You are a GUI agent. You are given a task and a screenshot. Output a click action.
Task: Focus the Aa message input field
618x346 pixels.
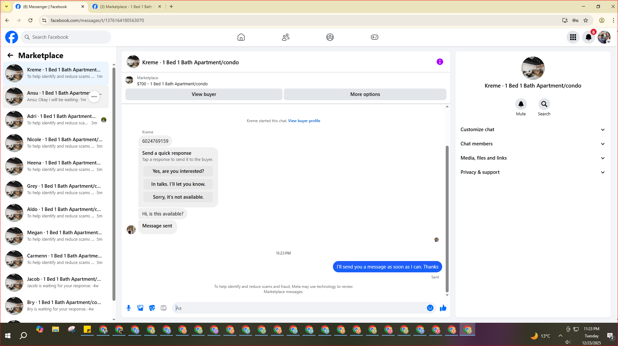coord(299,308)
